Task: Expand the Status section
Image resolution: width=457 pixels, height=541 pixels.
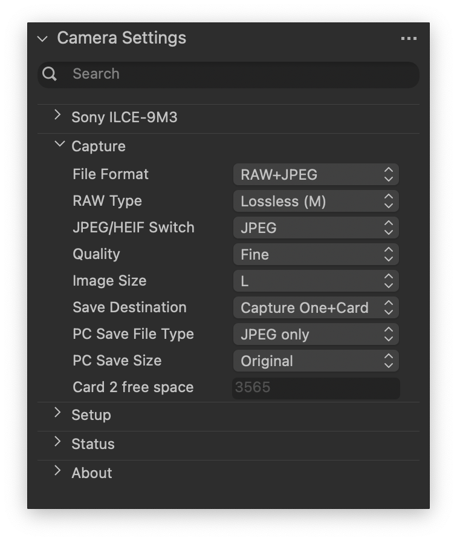Action: [58, 442]
